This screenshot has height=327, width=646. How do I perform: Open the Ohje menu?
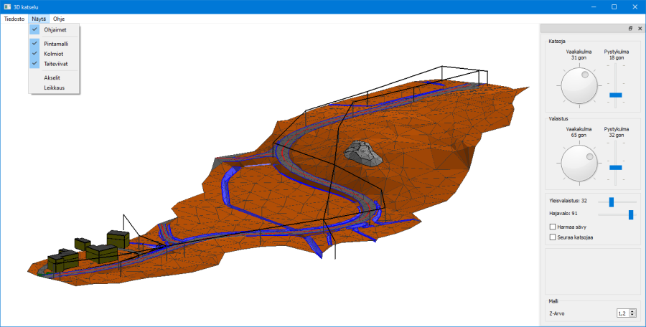coord(59,19)
